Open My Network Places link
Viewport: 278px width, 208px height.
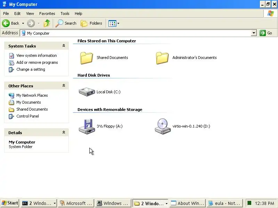coord(32,95)
